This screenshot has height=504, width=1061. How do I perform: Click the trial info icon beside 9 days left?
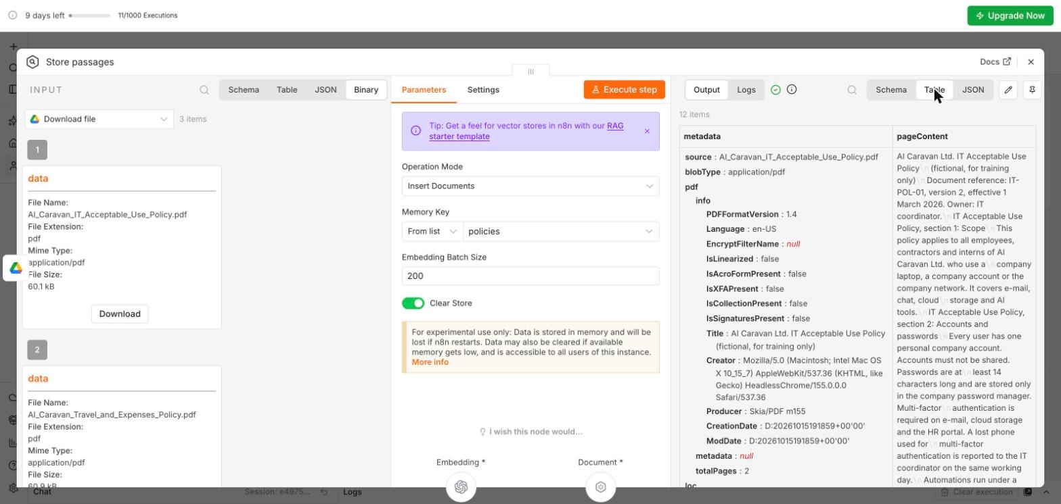(12, 15)
